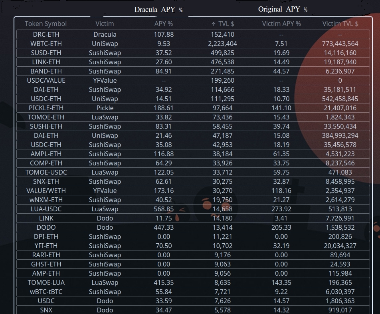The image size is (380, 314).
Task: Click APY value 116.88
Action: [x=164, y=154]
